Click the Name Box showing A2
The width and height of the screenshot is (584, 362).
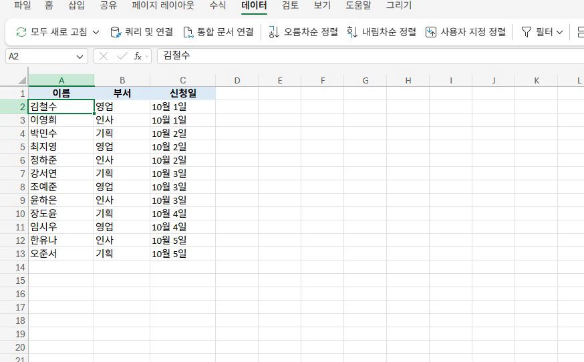click(40, 56)
